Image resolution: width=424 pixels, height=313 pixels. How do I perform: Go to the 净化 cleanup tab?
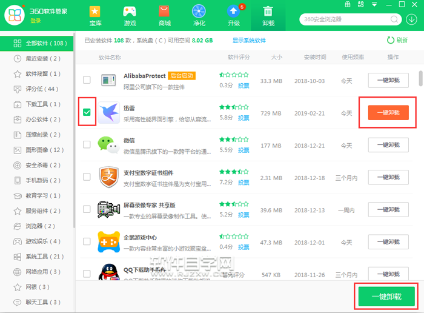(199, 16)
